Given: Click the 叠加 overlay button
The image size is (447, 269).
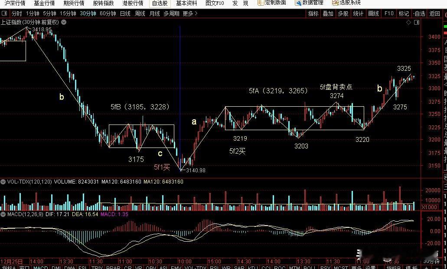Looking at the screenshot, I should click(x=328, y=13).
